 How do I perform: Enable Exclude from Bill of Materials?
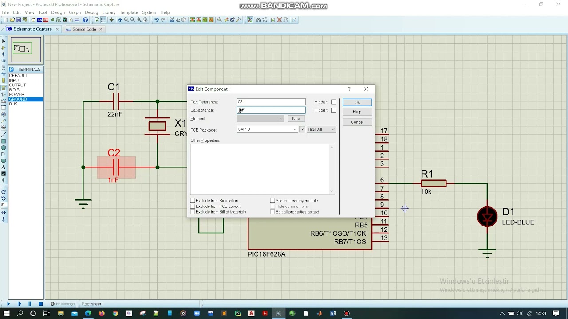coord(193,212)
